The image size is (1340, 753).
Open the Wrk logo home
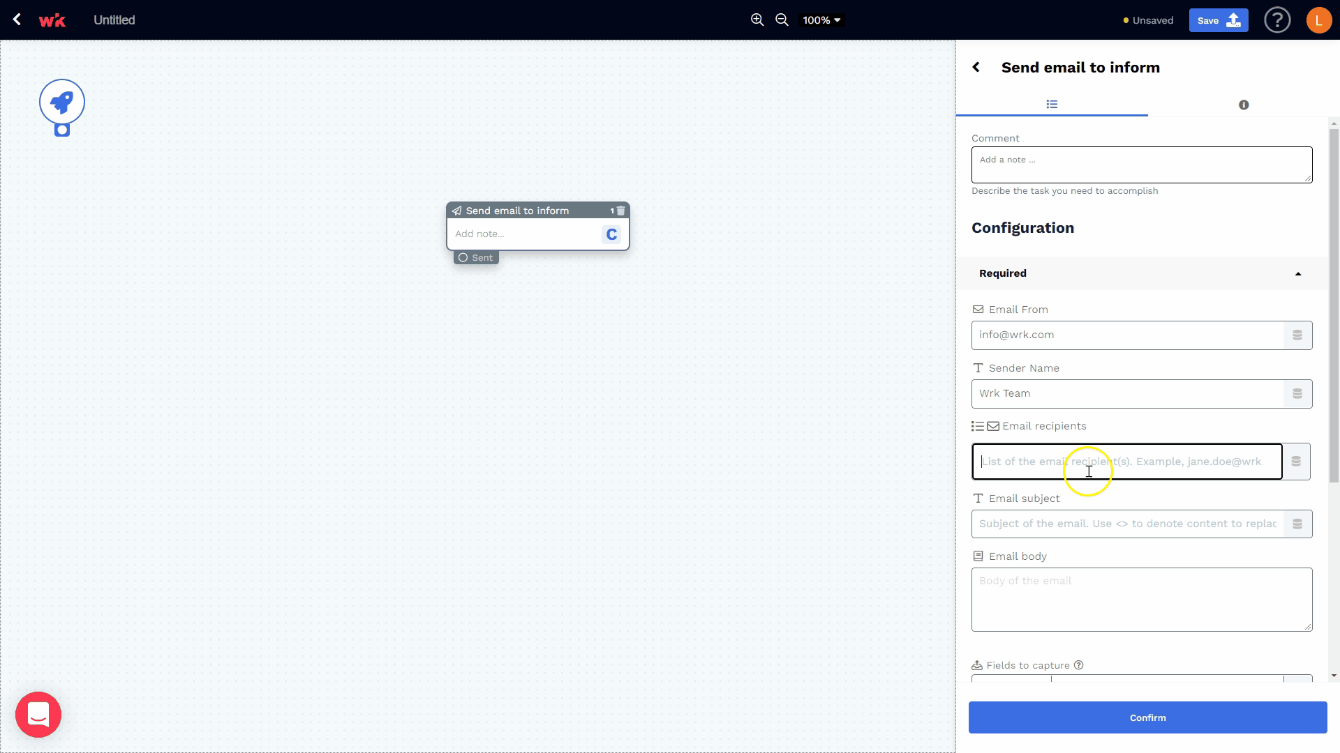point(52,20)
